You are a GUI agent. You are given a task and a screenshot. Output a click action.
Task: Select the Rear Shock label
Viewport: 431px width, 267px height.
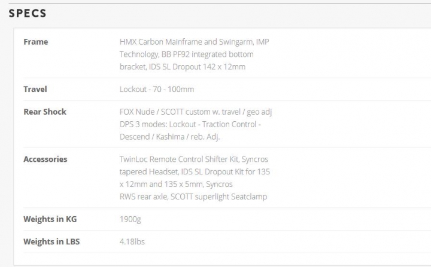point(45,112)
